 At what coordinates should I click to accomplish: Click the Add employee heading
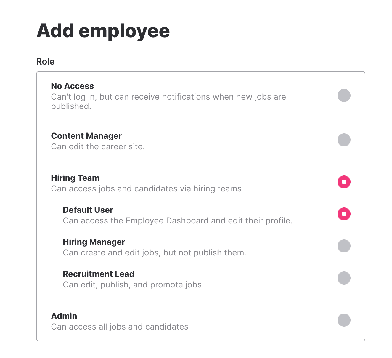point(103,31)
